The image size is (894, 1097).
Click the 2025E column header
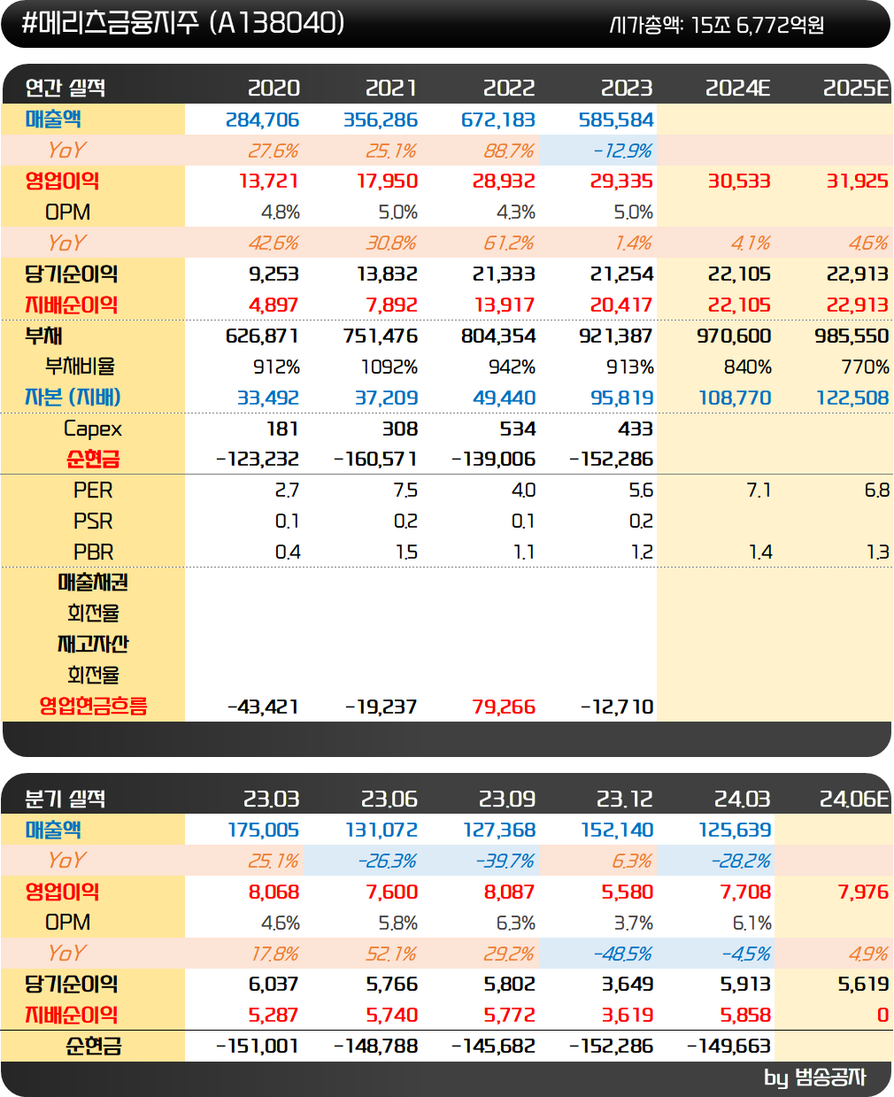[856, 88]
